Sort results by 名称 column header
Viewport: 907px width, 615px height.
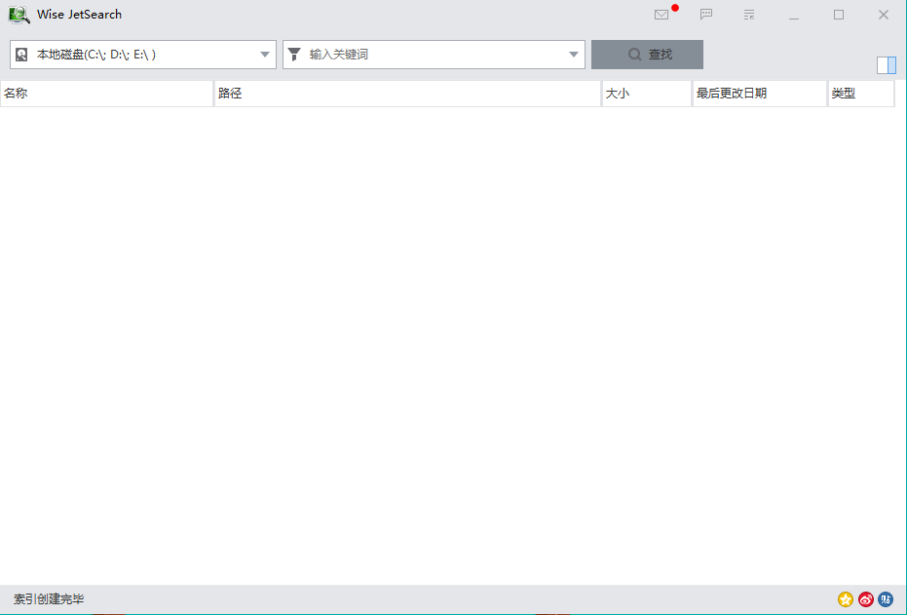click(x=107, y=94)
